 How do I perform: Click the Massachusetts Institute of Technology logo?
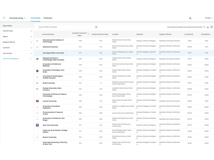point(37,41)
